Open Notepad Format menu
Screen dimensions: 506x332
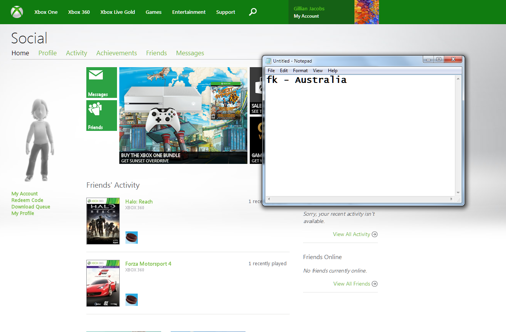point(300,71)
